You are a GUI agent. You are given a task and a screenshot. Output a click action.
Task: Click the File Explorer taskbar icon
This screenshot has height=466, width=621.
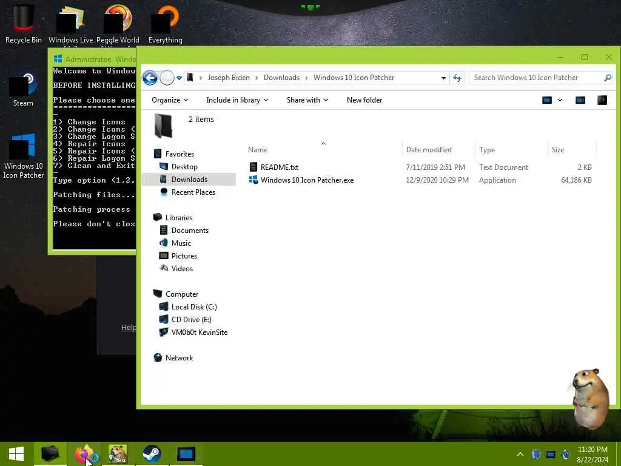point(50,454)
